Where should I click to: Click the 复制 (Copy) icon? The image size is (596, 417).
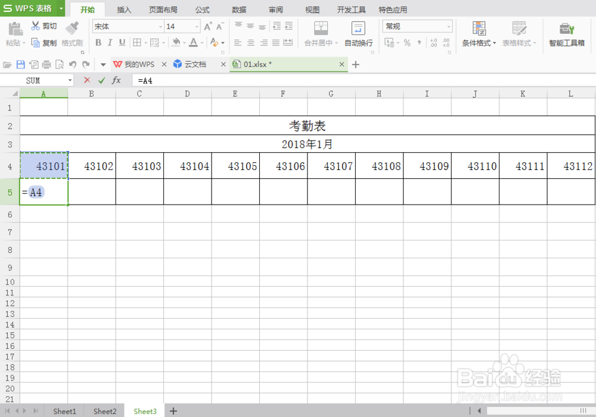[36, 42]
